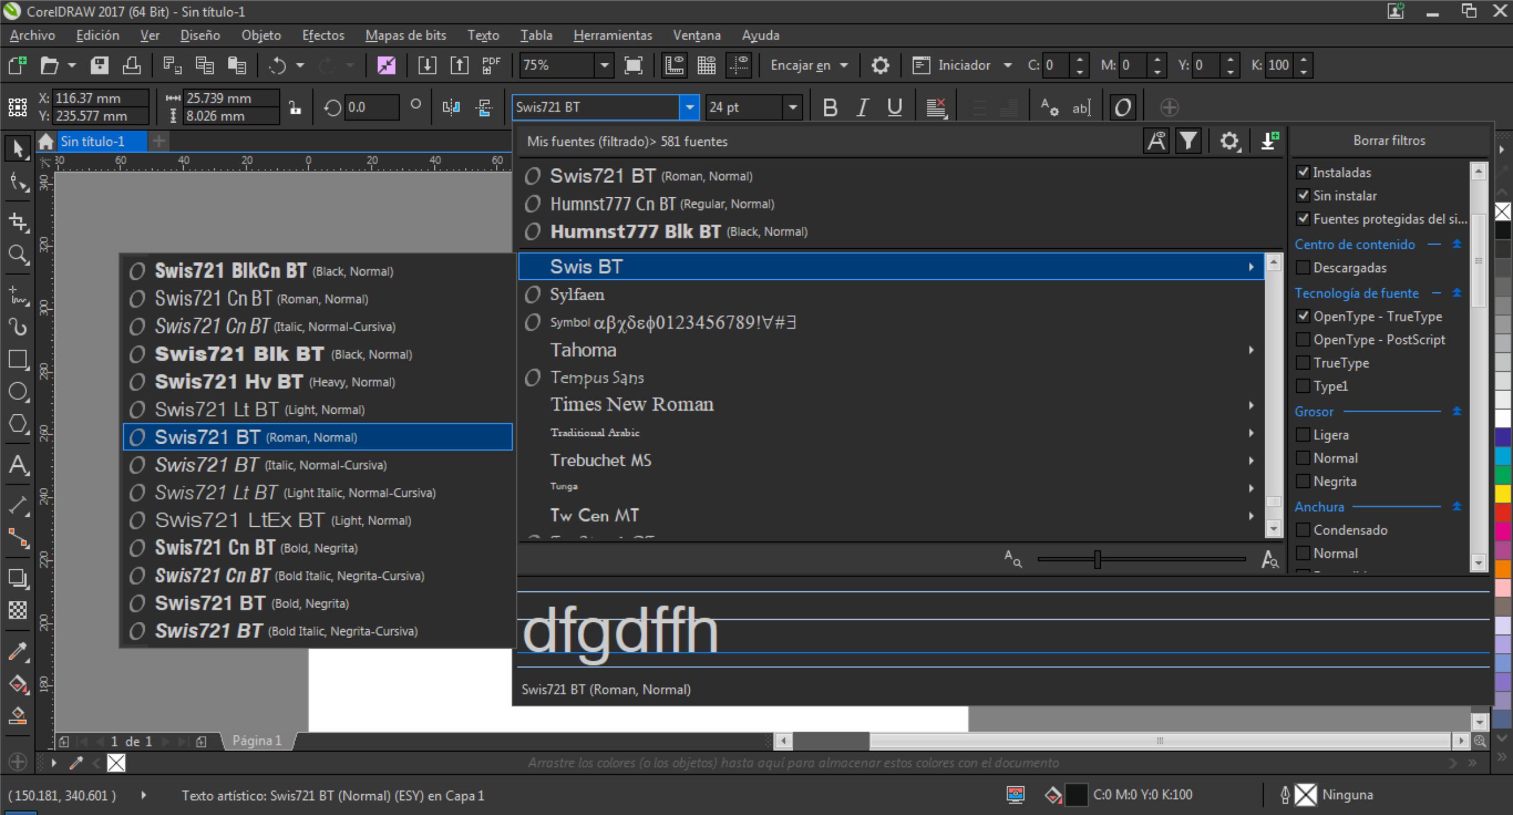Click the Save icon in toolbar

99,65
